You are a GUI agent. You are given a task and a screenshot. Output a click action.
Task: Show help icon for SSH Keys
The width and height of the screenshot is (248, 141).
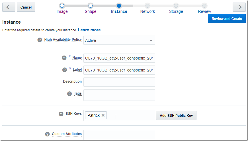point(61,114)
